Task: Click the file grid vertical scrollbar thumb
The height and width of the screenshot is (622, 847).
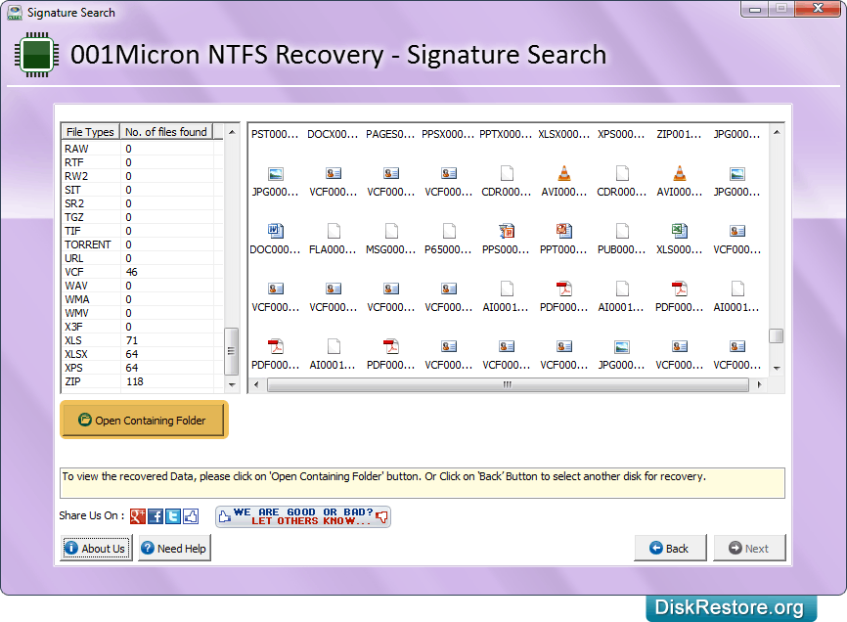Action: (777, 335)
